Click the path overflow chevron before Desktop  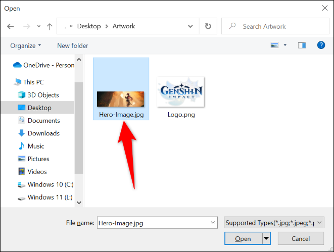pos(71,26)
